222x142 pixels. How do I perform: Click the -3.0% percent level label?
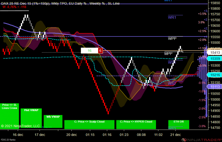pyautogui.click(x=202, y=126)
